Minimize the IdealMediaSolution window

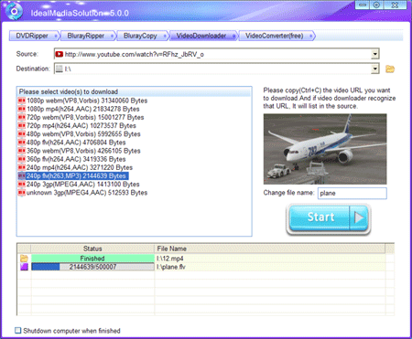tap(363, 5)
